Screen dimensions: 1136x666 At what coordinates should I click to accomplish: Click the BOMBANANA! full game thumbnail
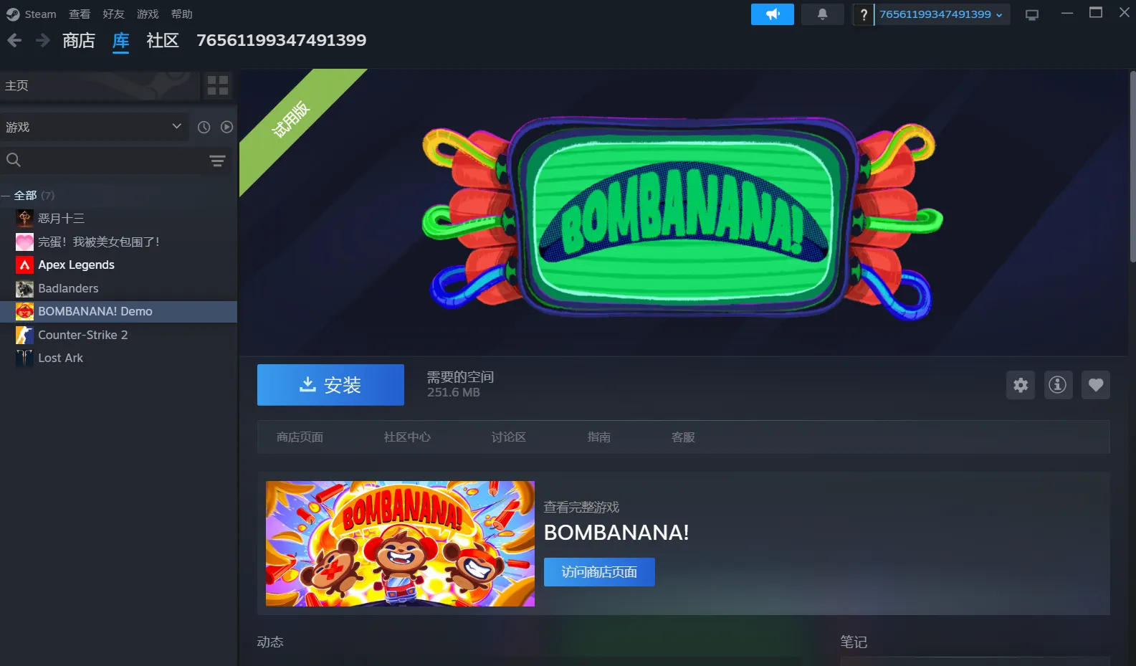pyautogui.click(x=400, y=543)
